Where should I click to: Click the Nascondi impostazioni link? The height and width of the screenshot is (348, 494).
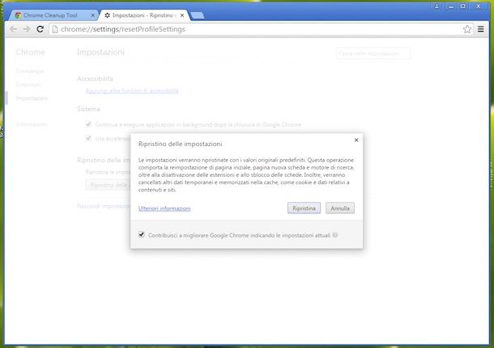tap(104, 206)
